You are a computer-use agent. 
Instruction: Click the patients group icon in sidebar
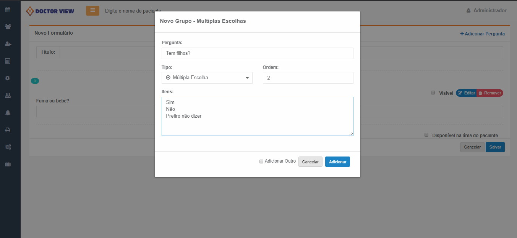8,27
